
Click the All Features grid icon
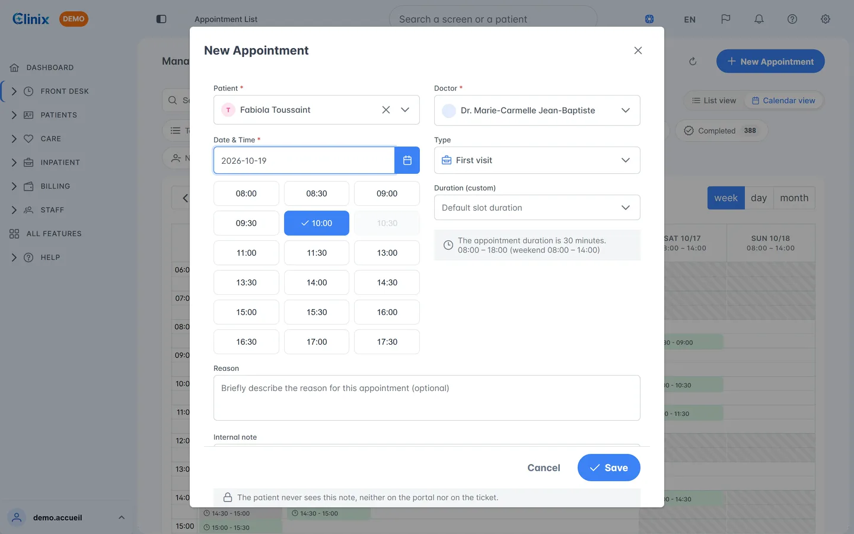tap(14, 234)
